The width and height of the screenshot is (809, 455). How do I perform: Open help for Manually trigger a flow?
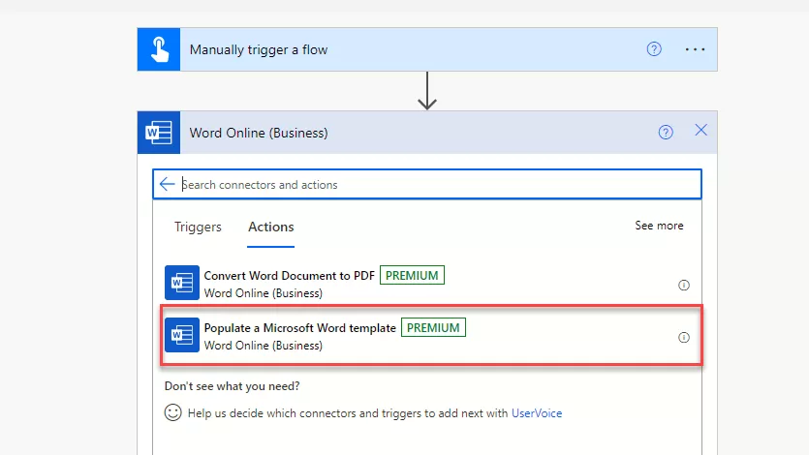(x=654, y=49)
